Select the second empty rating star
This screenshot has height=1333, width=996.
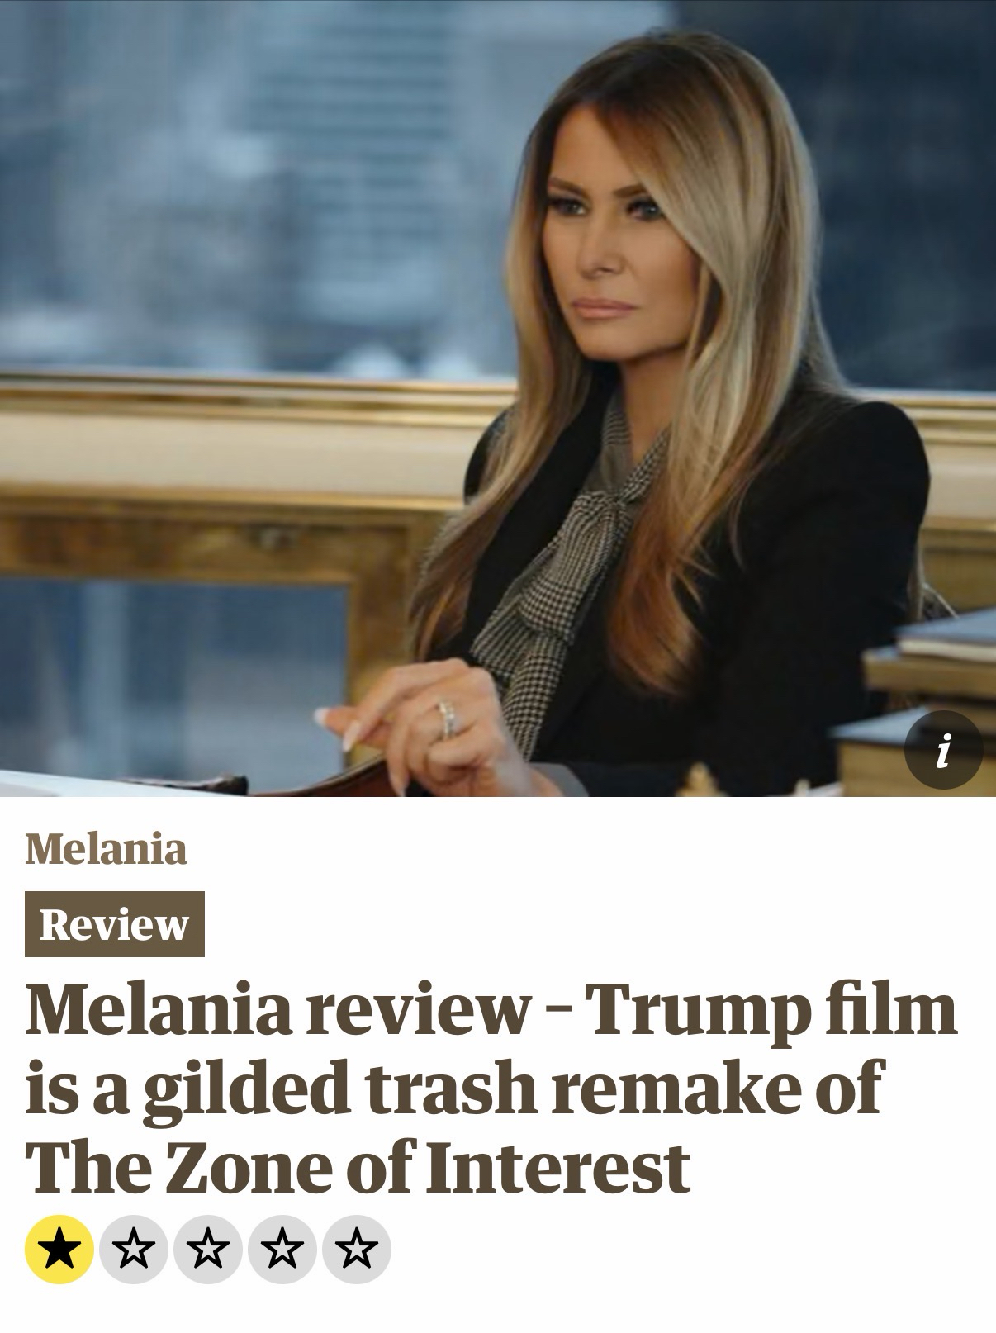coord(134,1250)
